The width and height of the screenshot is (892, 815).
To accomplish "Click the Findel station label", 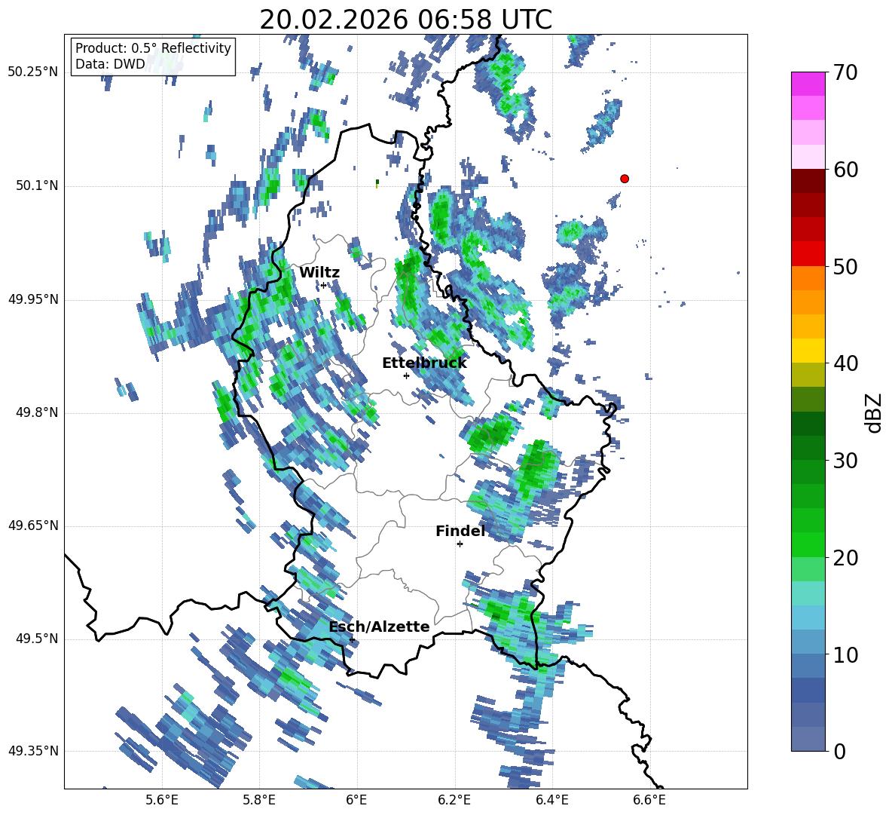I will [460, 532].
